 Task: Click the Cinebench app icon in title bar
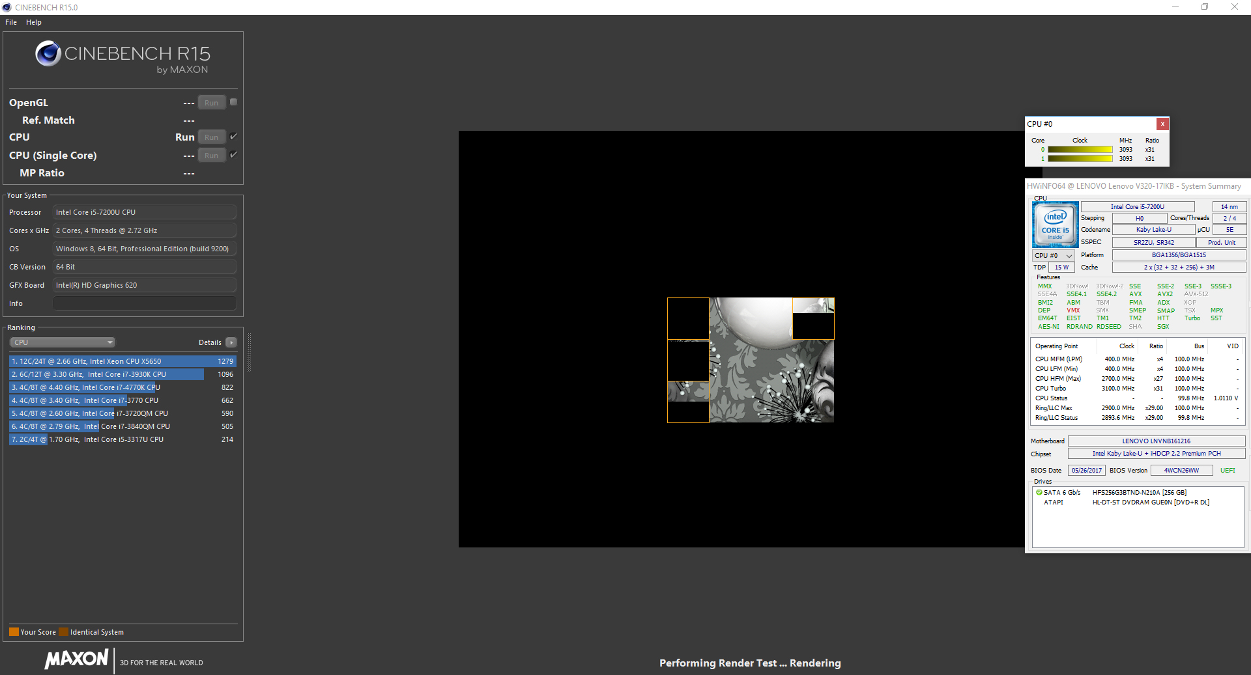7,7
